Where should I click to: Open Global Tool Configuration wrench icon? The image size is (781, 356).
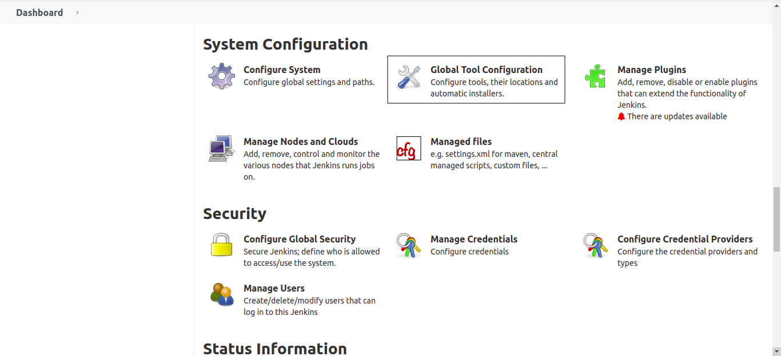409,76
